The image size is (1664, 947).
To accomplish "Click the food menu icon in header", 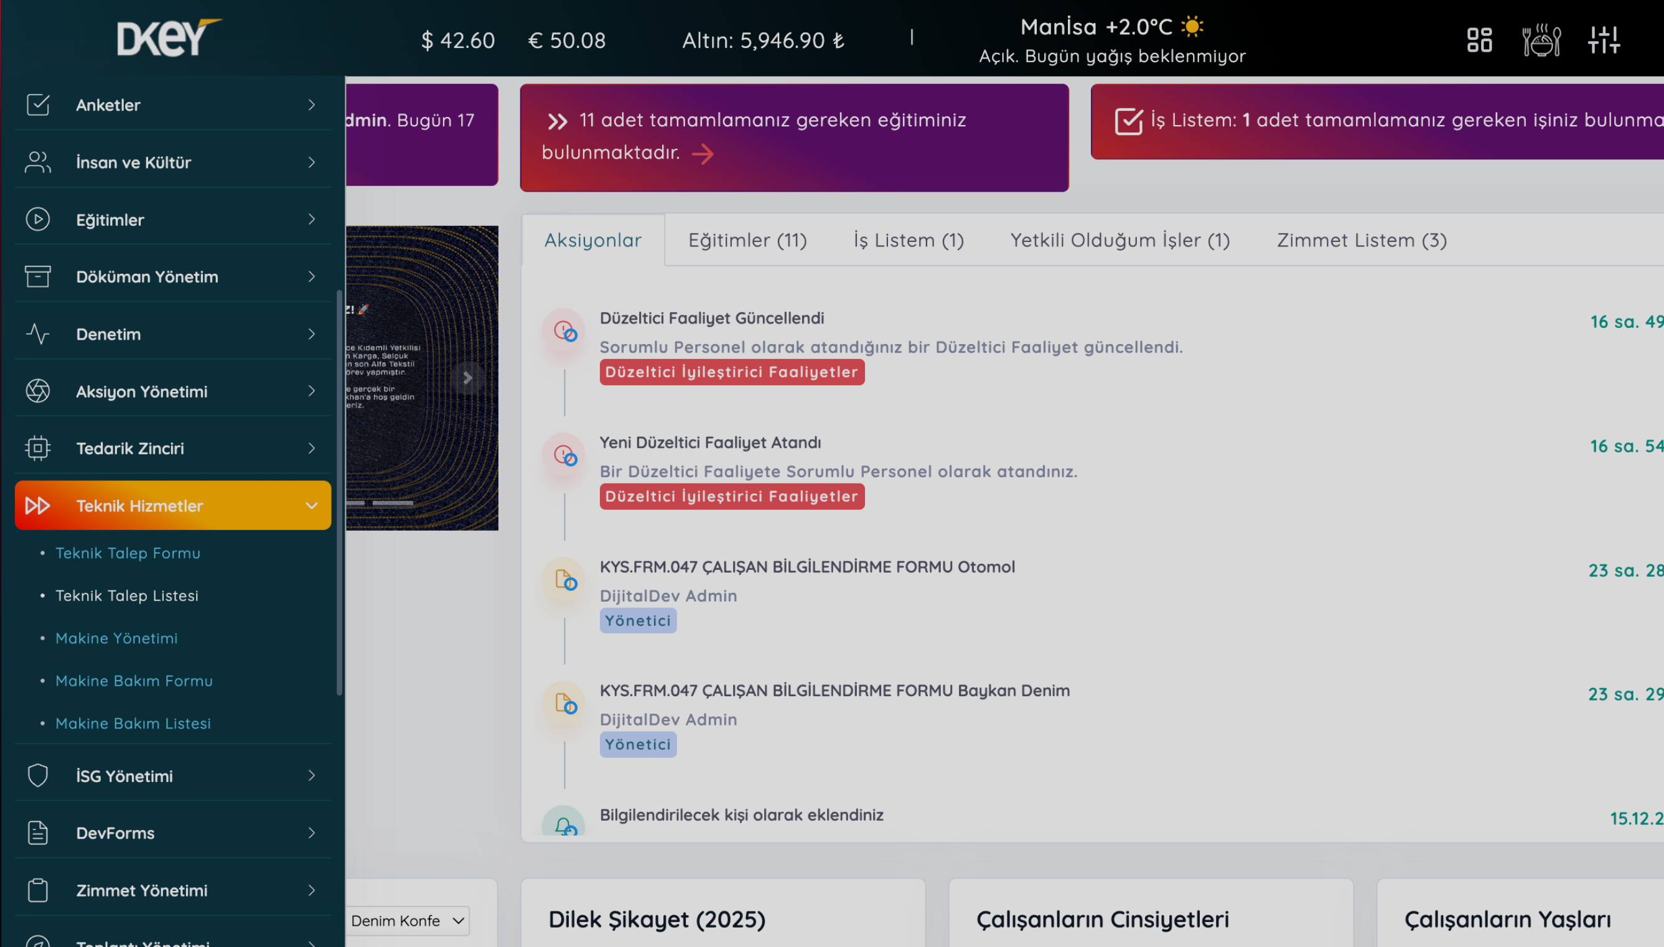I will (x=1540, y=40).
